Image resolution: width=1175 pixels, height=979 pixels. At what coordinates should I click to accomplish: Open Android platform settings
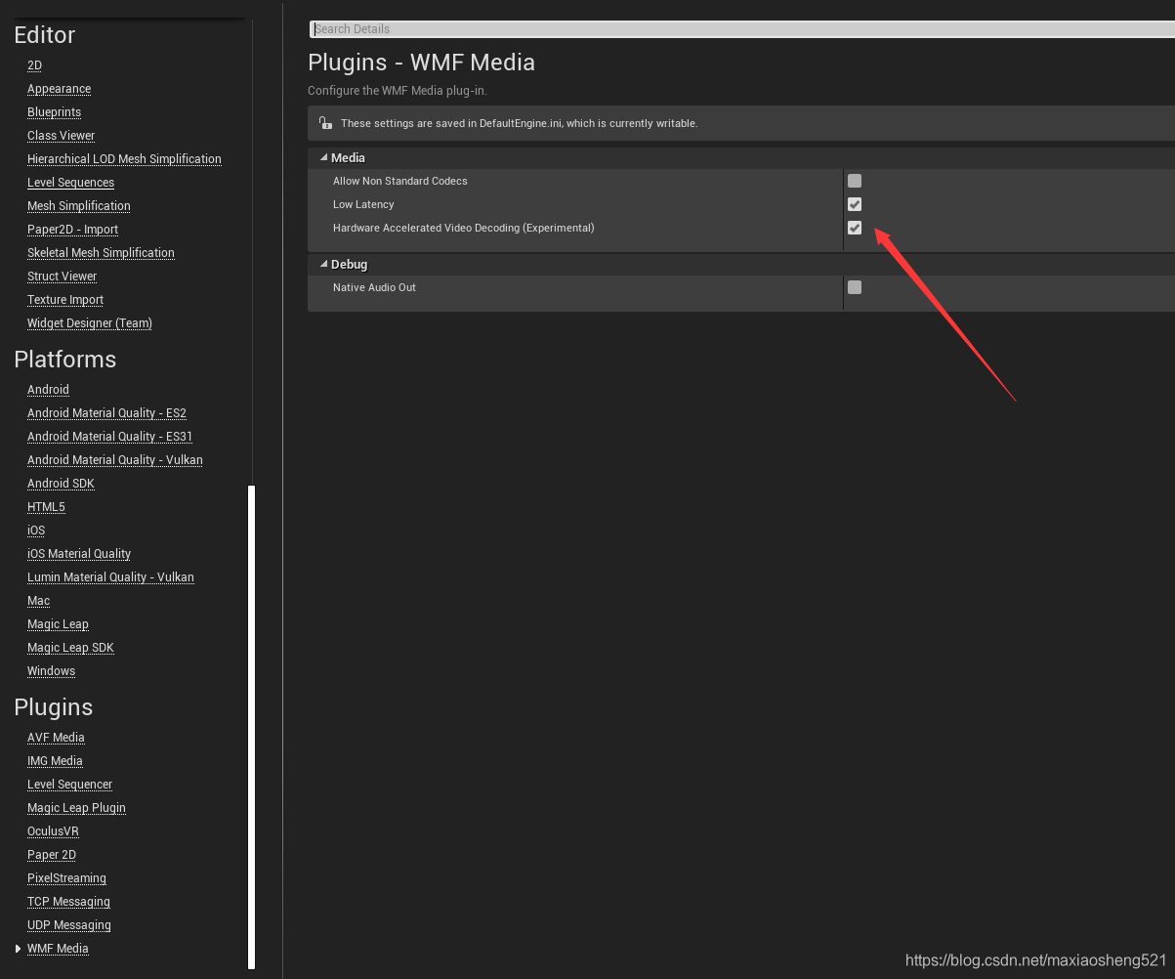pos(48,390)
